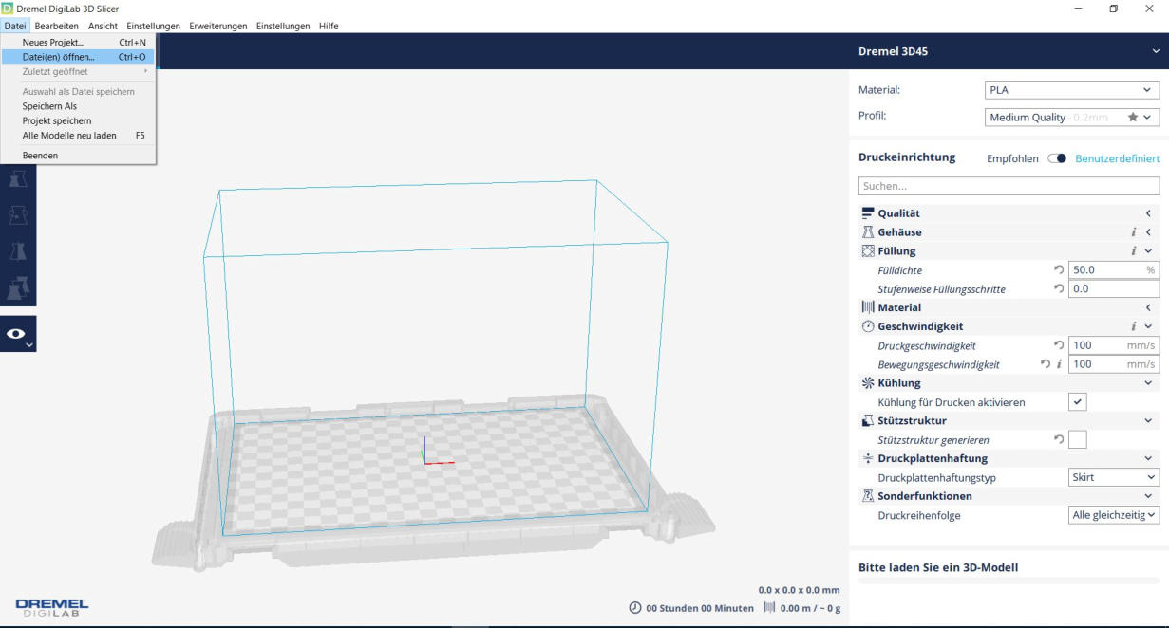Image resolution: width=1169 pixels, height=628 pixels.
Task: Open the Zuletzt geöffnet submenu
Action: pos(79,71)
